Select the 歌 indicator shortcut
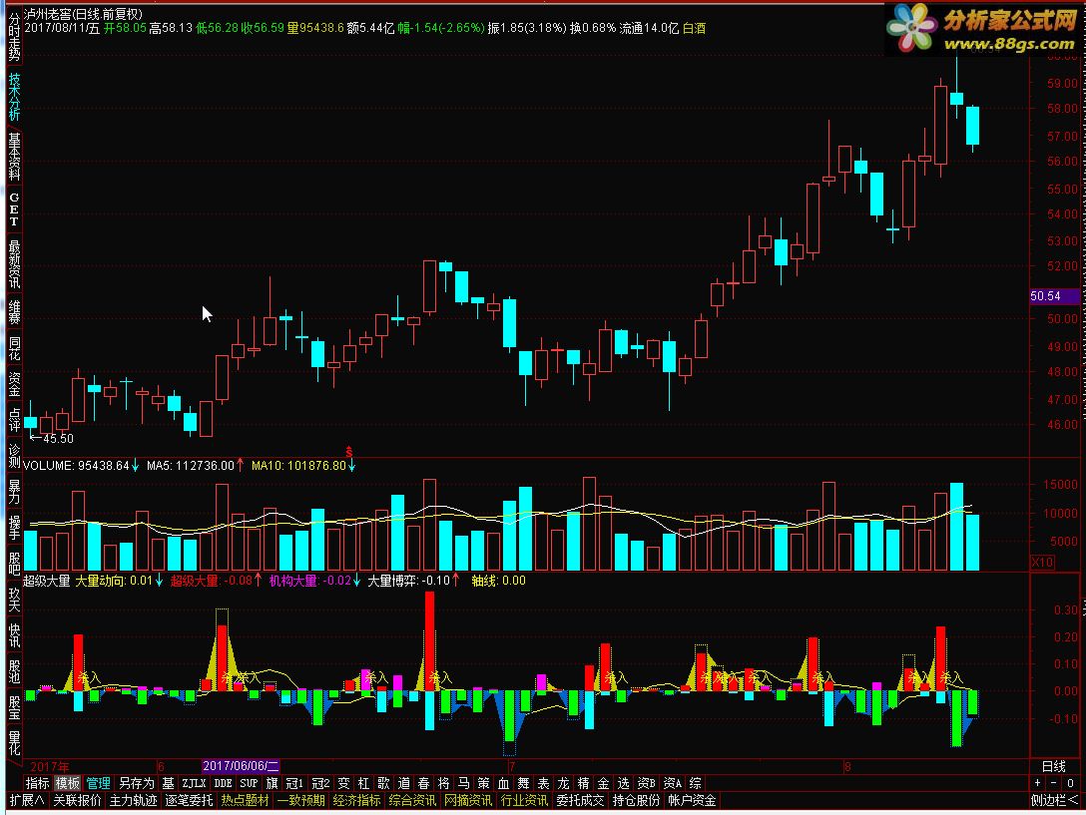 click(384, 783)
